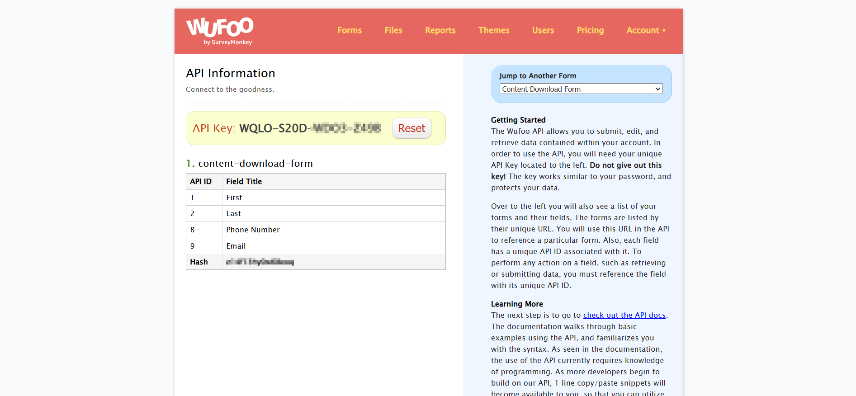The height and width of the screenshot is (396, 856).
Task: Open the Pricing page
Action: pos(590,30)
